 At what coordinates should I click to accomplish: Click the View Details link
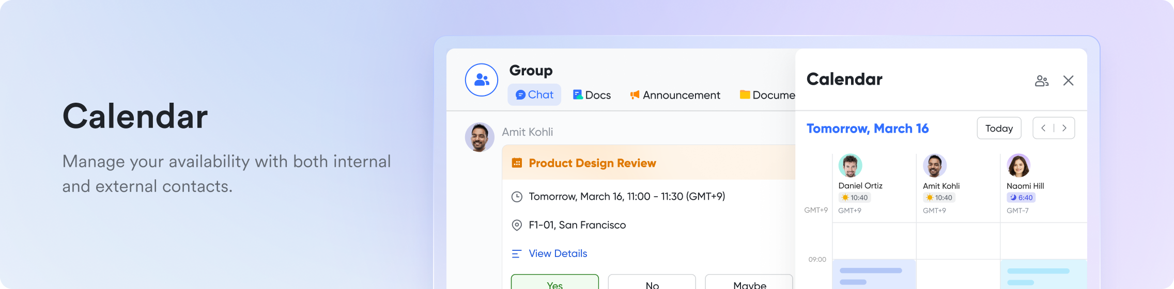558,253
